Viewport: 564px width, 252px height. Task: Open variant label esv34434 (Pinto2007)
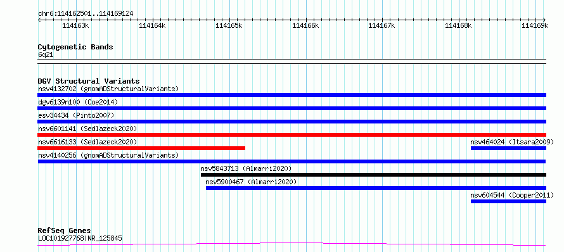[76, 115]
